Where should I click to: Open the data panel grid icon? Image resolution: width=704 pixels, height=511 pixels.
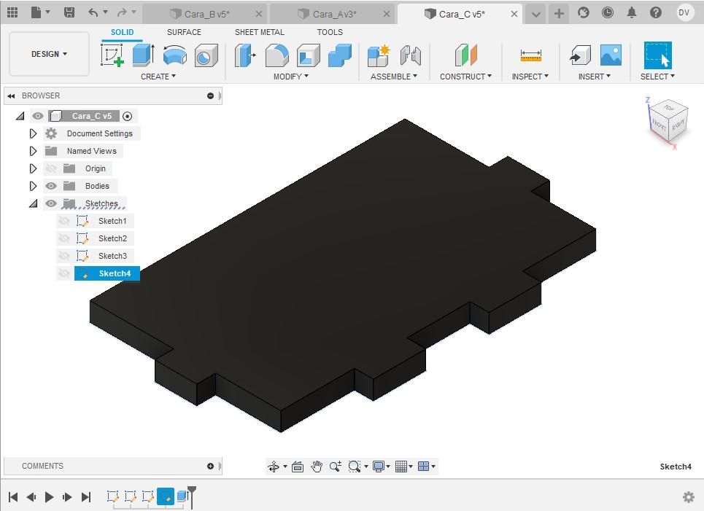tap(12, 12)
